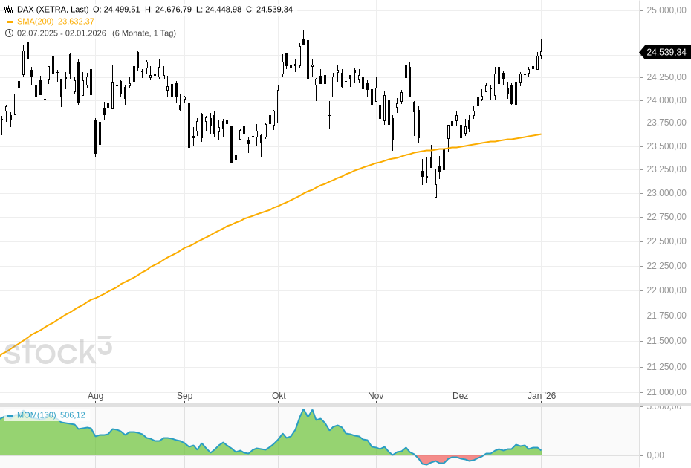The image size is (691, 468).
Task: Click the 23.000,00 price axis label
Action: click(665, 193)
